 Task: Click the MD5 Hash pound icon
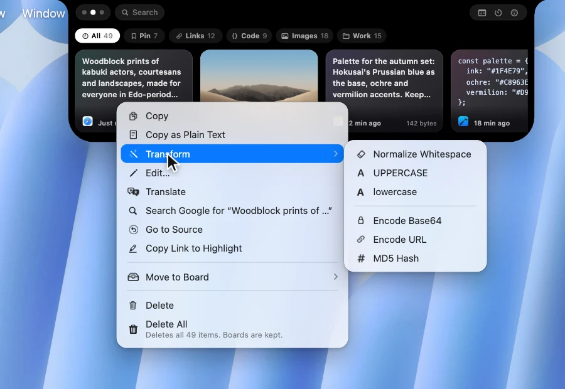point(361,258)
